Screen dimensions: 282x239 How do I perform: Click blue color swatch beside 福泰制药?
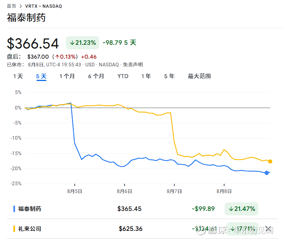14,209
